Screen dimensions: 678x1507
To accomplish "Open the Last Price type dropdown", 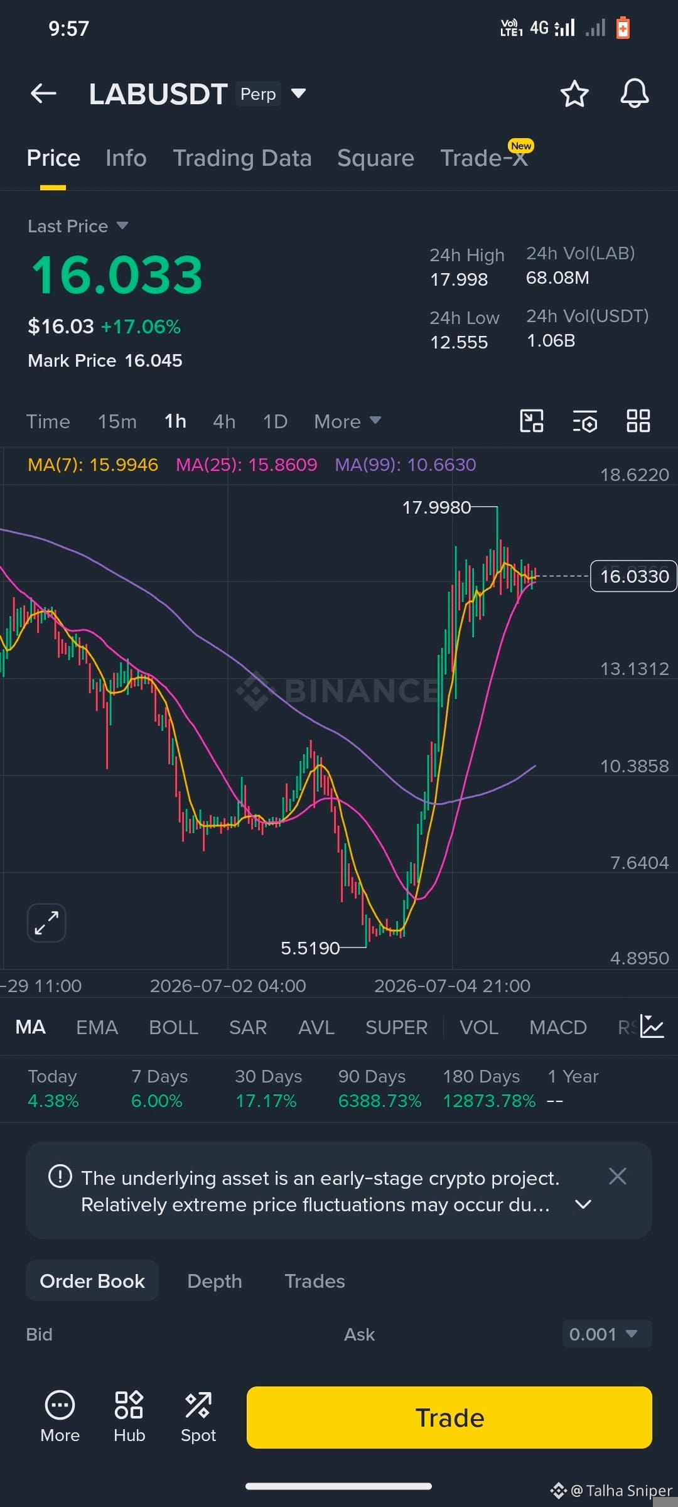I will 78,226.
